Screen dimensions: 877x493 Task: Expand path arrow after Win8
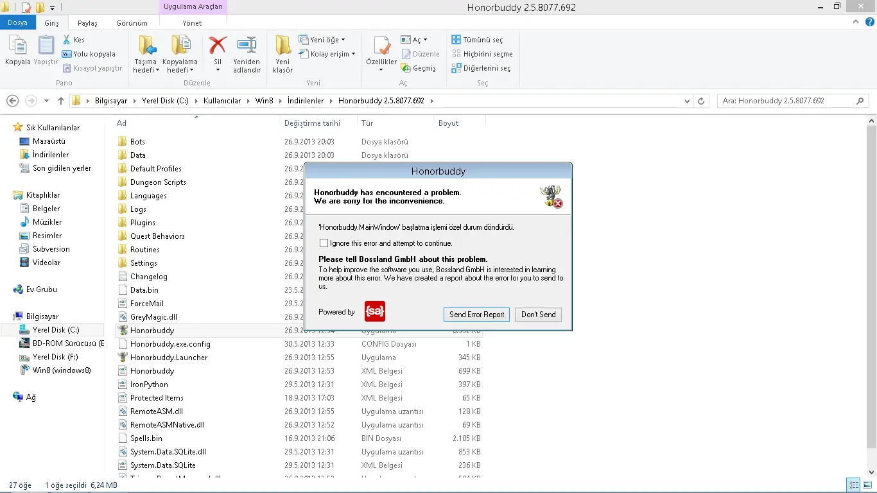click(280, 101)
